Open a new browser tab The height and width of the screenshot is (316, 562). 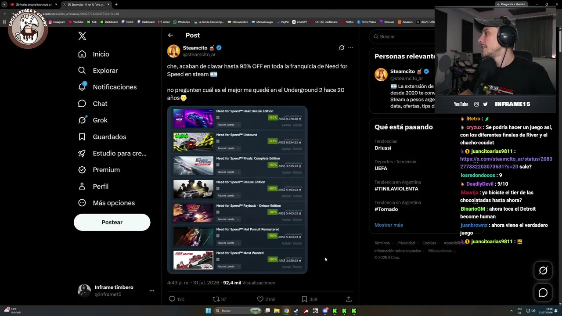[116, 4]
